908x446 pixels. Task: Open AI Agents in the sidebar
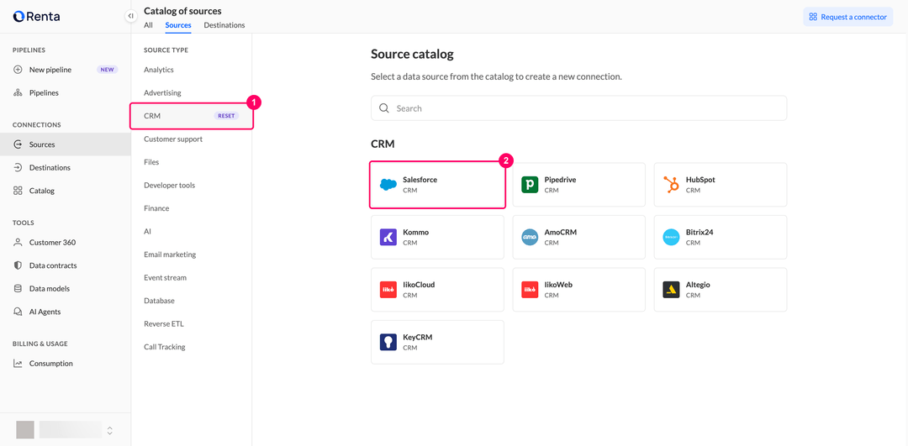pos(66,312)
